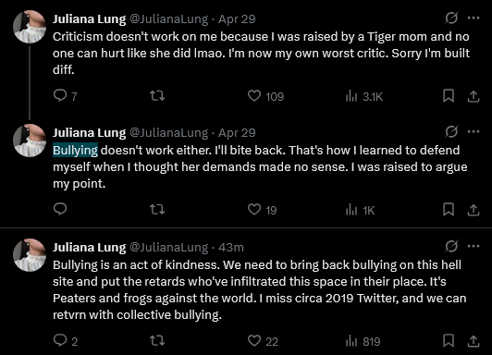
Task: Open the 43m timestamp link
Action: pos(231,248)
